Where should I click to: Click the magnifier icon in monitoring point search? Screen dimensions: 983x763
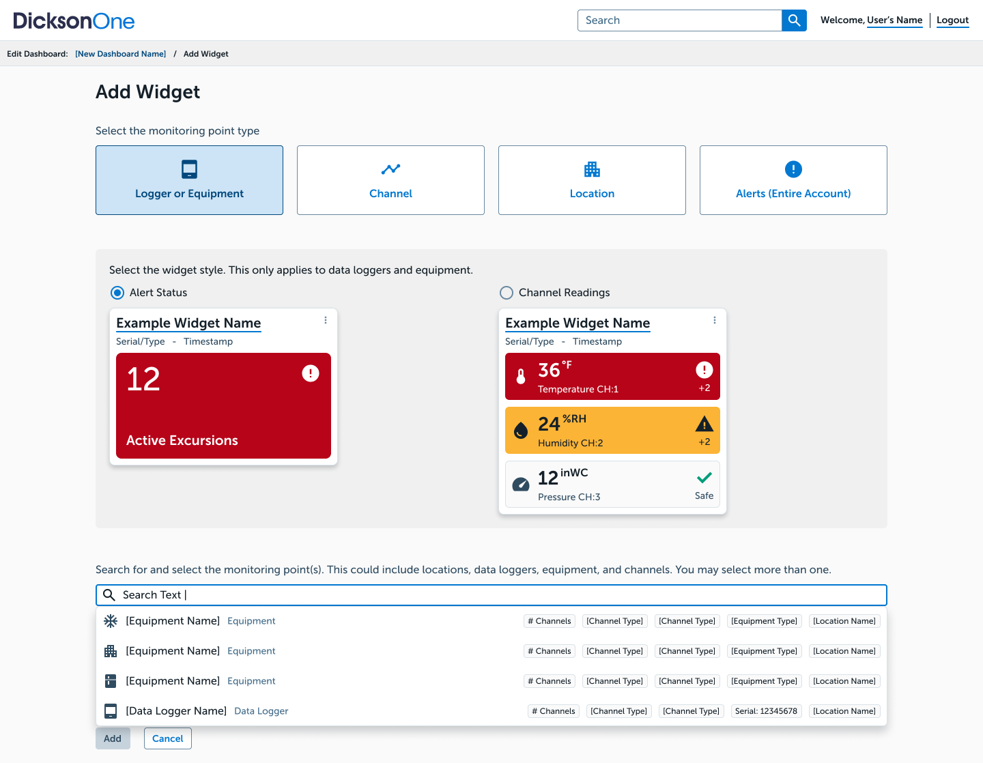(109, 595)
